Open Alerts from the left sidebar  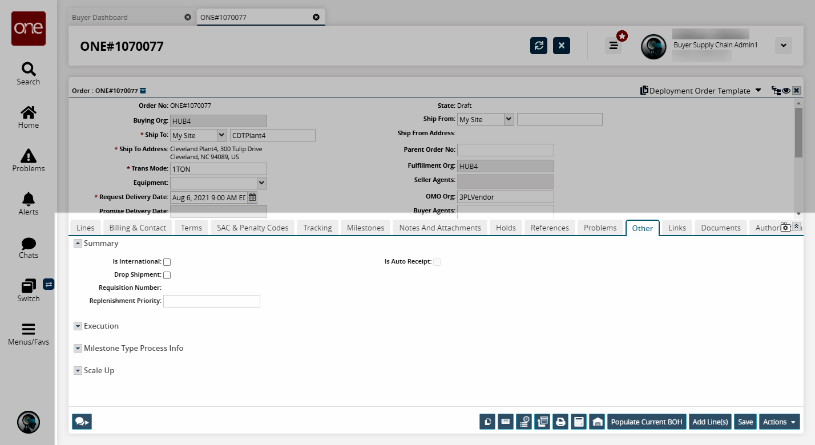pos(29,204)
